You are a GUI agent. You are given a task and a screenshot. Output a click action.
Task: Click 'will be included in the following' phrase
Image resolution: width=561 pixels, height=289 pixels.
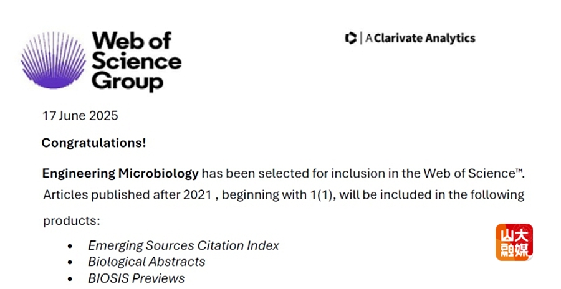431,195
